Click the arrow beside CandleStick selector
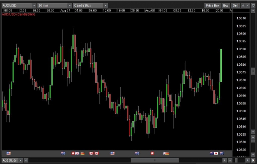257x164 pixels. pyautogui.click(x=106, y=5)
